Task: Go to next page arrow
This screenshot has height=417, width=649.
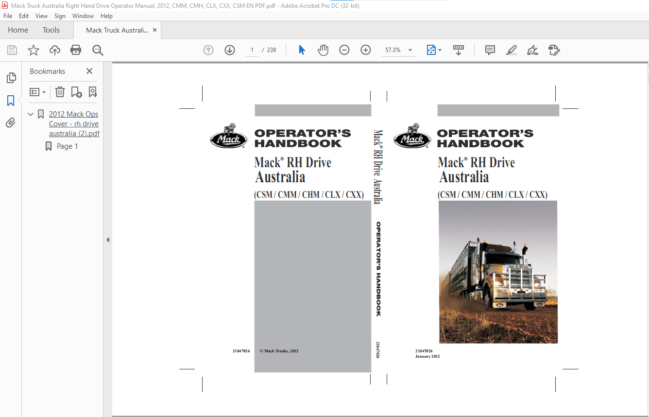Action: (x=230, y=50)
